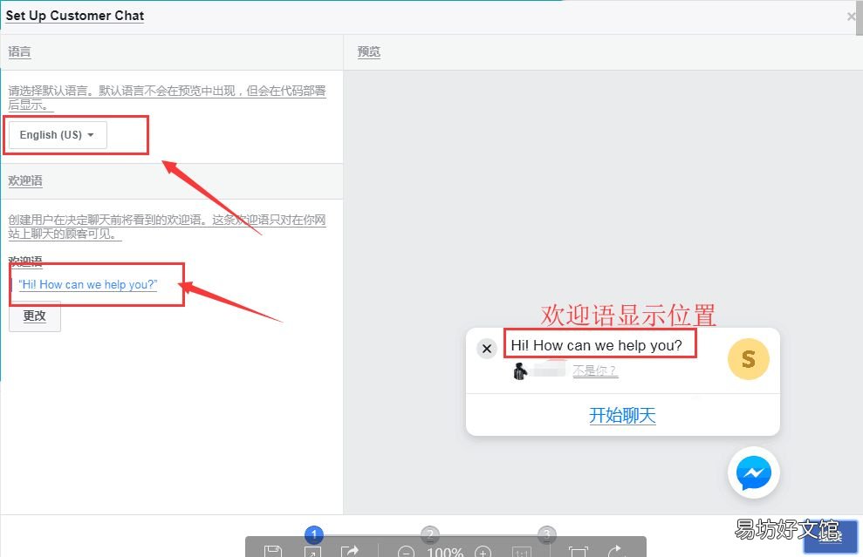863x557 pixels.
Task: Select step 2 indicator circle
Action: tap(430, 534)
